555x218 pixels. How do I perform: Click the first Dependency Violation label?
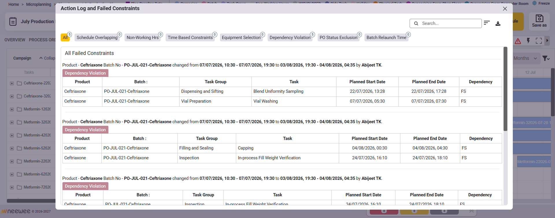(x=85, y=73)
